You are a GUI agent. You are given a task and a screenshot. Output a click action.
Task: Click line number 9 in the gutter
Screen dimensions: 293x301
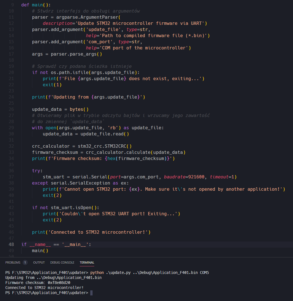(12, 5)
